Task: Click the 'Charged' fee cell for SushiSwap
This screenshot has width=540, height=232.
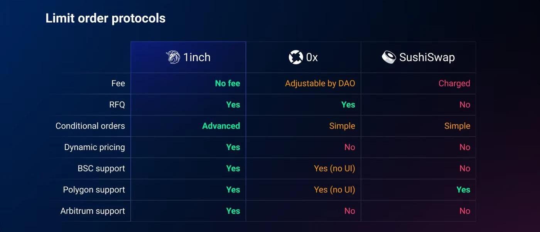Action: tap(454, 83)
